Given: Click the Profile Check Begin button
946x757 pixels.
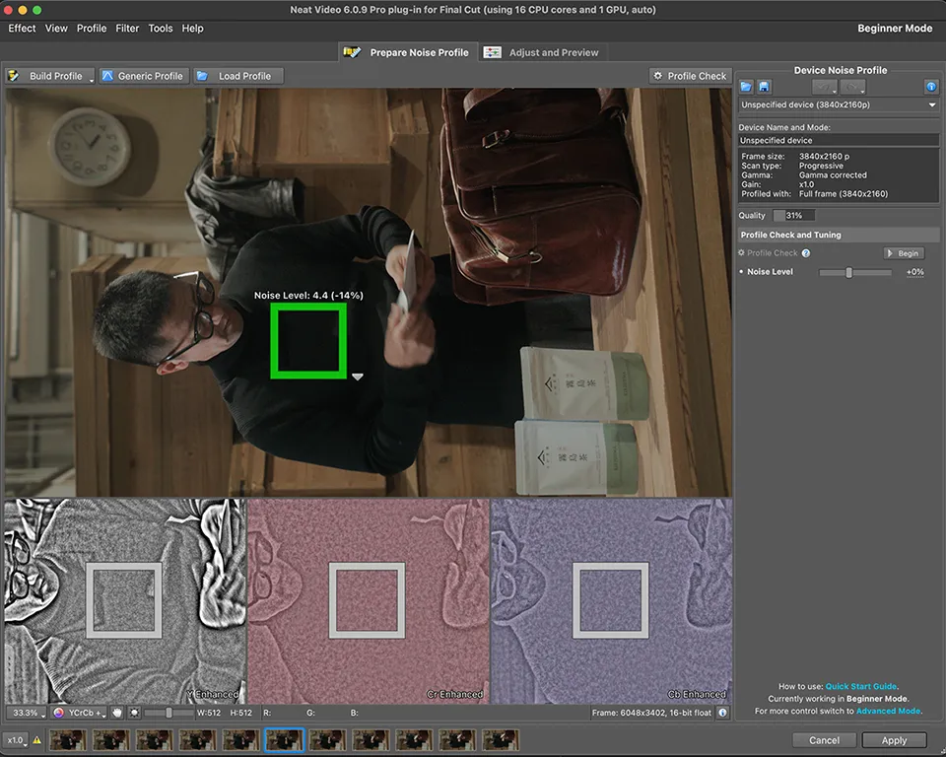Looking at the screenshot, I should (903, 253).
